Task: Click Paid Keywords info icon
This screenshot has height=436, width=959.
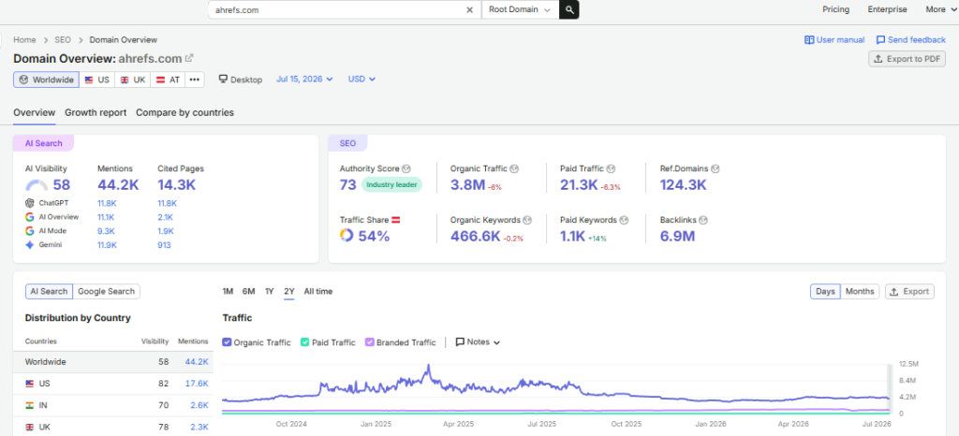Action: pos(623,220)
